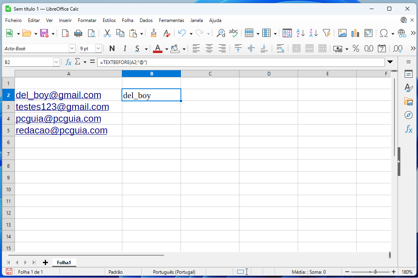Open the font size dropdown showing 9 pt

pyautogui.click(x=98, y=49)
